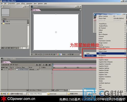Click the show channel color swatch
Viewport: 127px width, 102px height.
[x=59, y=54]
